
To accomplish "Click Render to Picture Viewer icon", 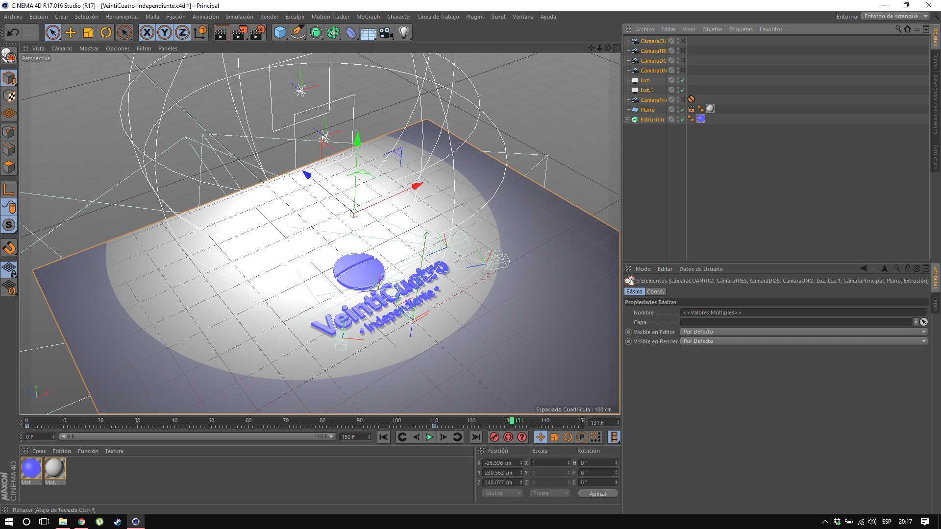I will [240, 33].
